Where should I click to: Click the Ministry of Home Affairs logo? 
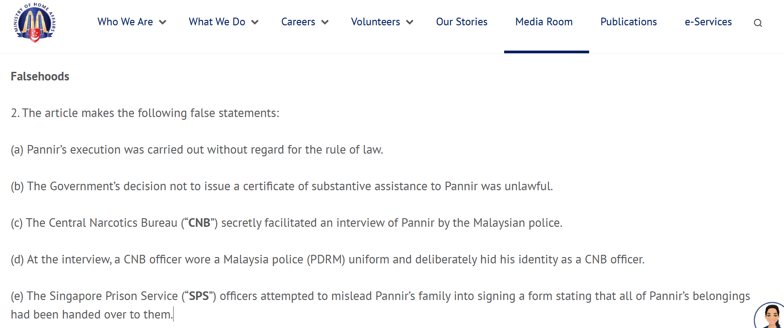coord(35,22)
